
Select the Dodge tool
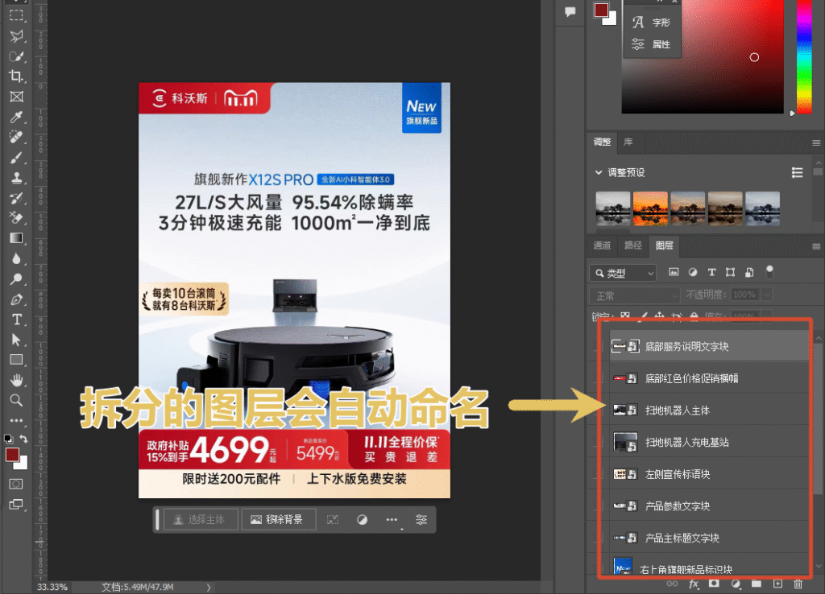16,278
